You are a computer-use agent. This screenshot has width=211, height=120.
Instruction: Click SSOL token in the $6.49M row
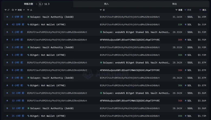(190, 17)
